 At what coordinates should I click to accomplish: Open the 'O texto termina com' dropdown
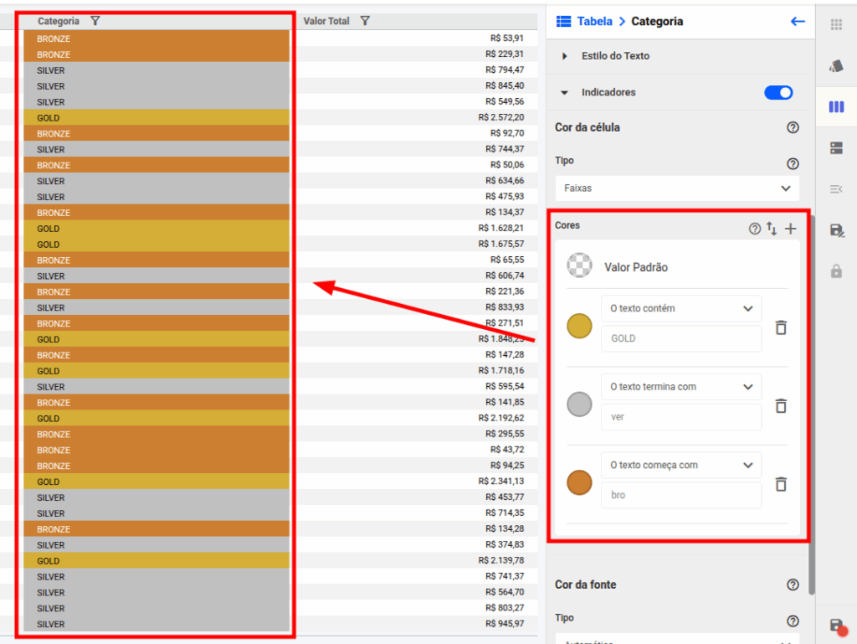coord(680,387)
